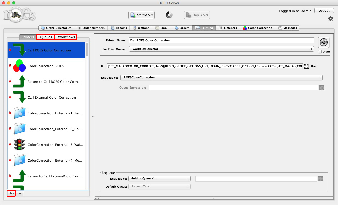Open the Requeue HoldingQueue-1 dropdown
Image resolution: width=338 pixels, height=205 pixels.
(159, 178)
